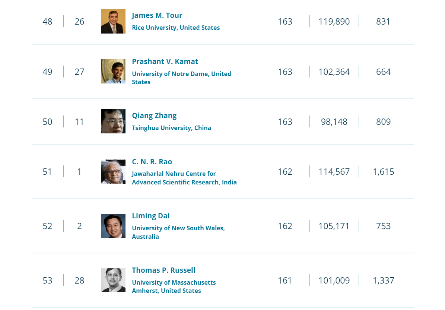This screenshot has height=310, width=445.
Task: Click James M. Tour's profile photo
Action: (x=113, y=21)
